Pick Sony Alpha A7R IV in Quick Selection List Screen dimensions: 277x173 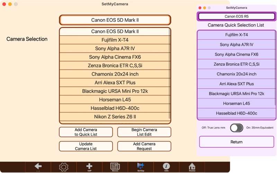click(236, 45)
